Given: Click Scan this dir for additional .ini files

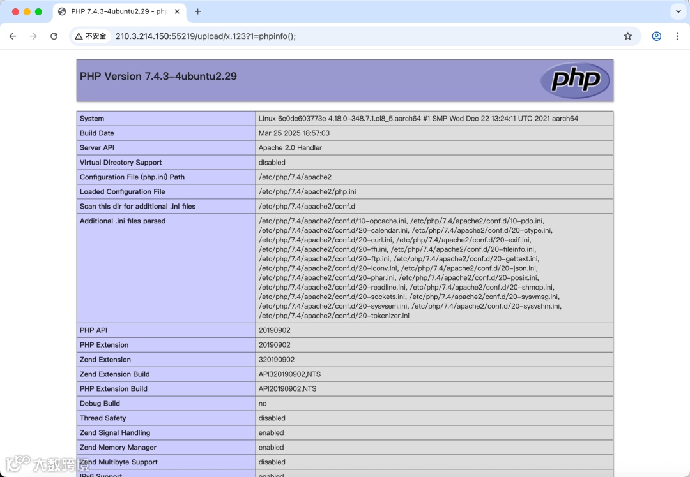Looking at the screenshot, I should point(138,206).
